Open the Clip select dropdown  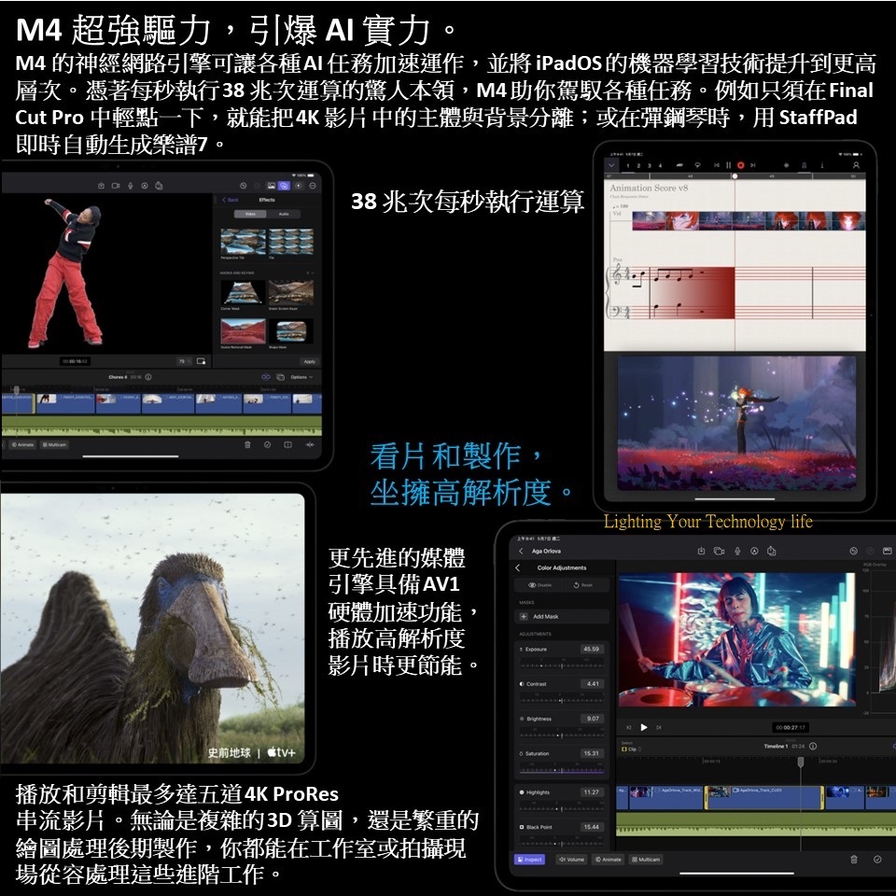point(632,749)
